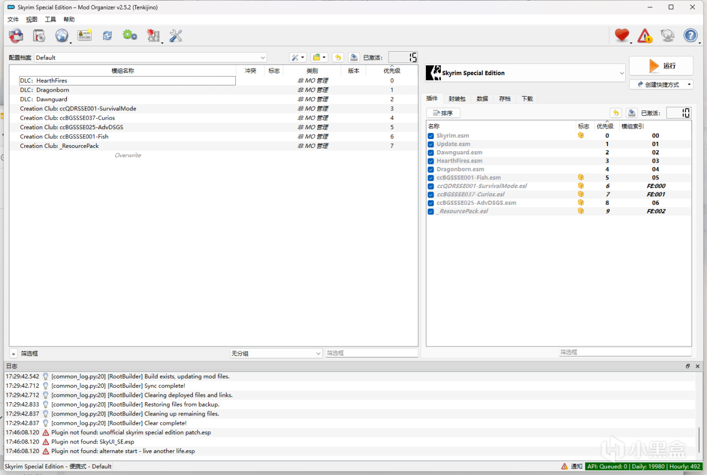Switch to the 封装包 tab
This screenshot has height=475, width=707.
click(x=457, y=99)
